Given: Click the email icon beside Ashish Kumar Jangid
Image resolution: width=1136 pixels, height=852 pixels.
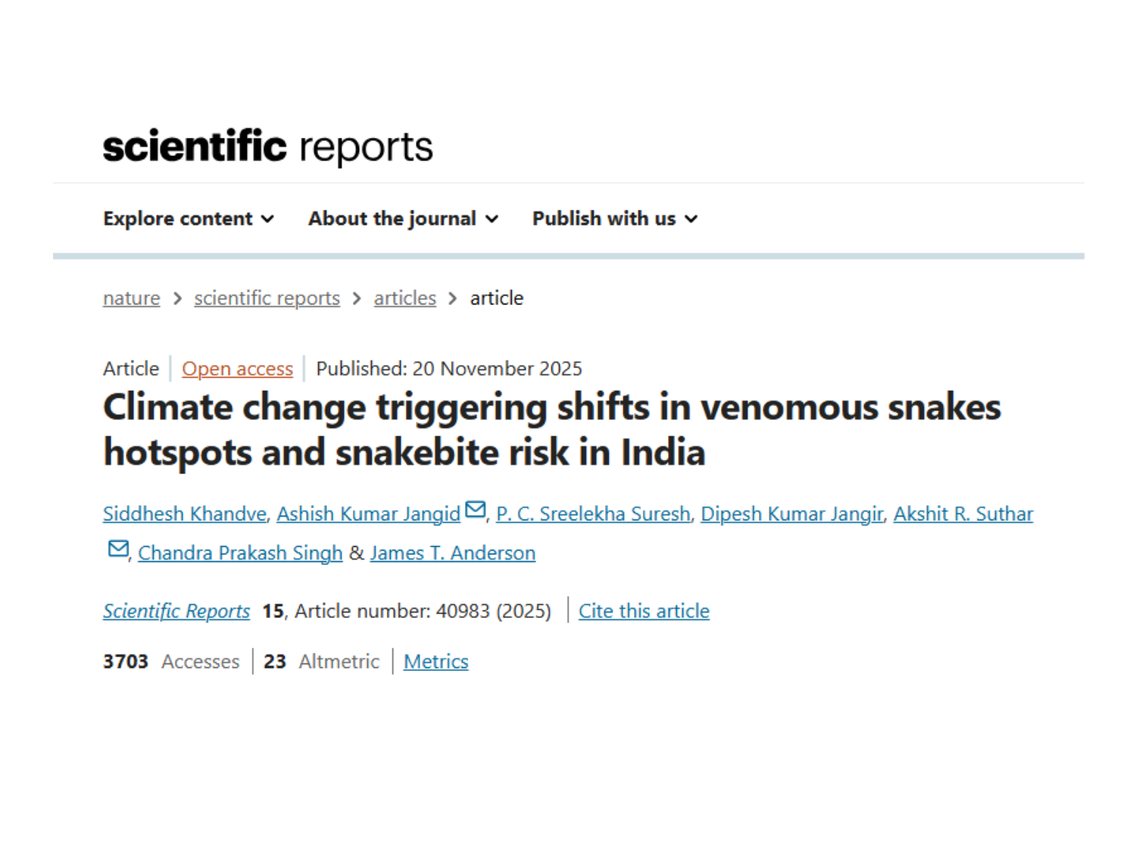Looking at the screenshot, I should (476, 510).
